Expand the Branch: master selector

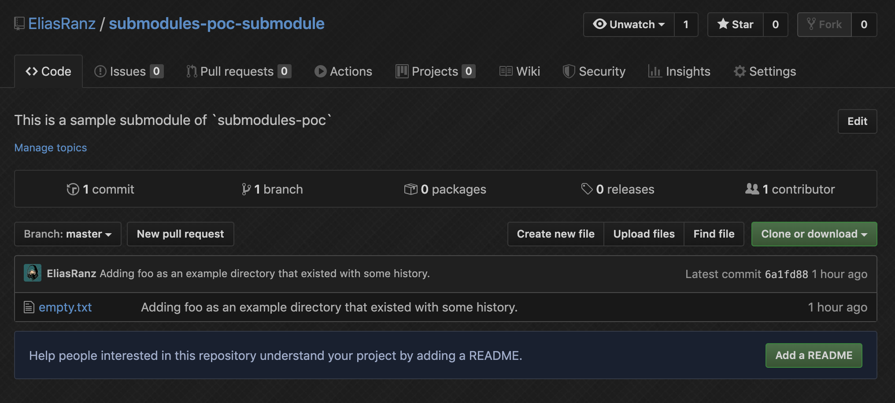click(x=68, y=234)
